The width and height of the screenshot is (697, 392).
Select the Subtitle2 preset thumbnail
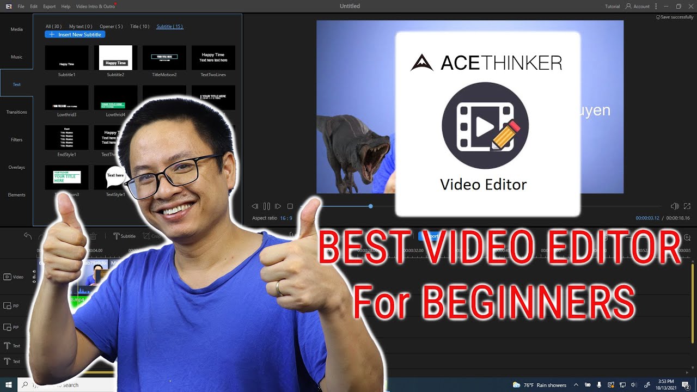pos(115,58)
